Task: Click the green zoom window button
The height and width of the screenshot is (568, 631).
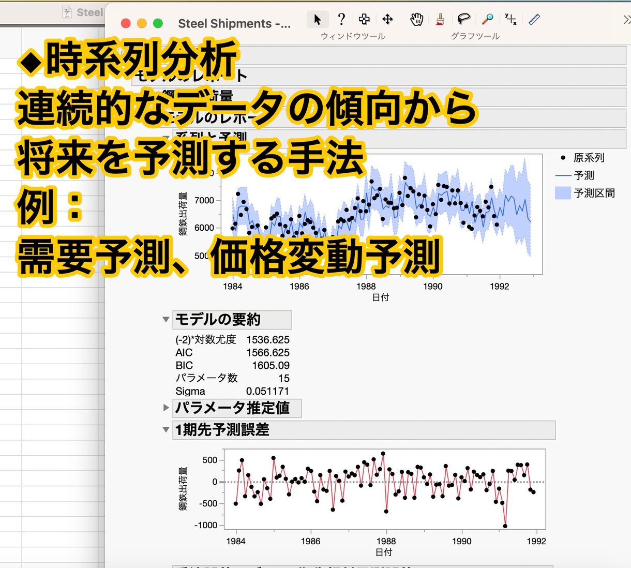Action: (x=158, y=23)
